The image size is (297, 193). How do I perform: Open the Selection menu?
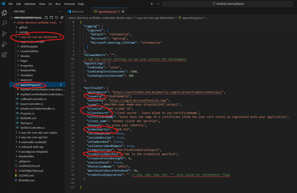(x=30, y=4)
